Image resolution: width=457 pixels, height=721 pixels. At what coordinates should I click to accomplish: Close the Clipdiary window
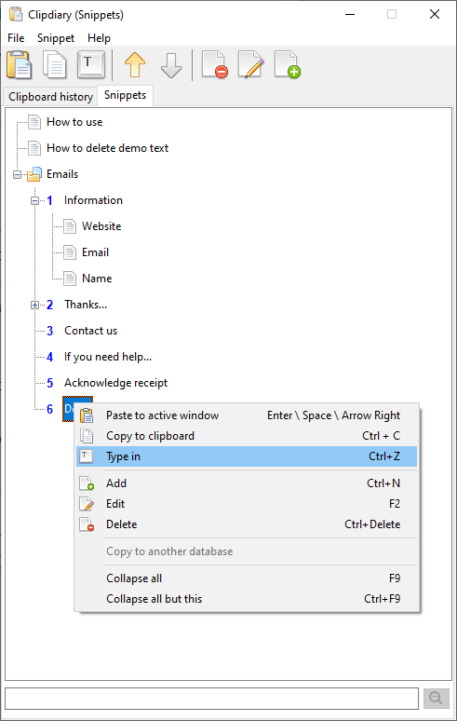pos(435,14)
